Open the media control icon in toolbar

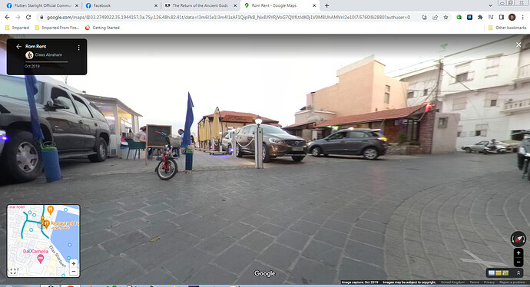pos(491,17)
